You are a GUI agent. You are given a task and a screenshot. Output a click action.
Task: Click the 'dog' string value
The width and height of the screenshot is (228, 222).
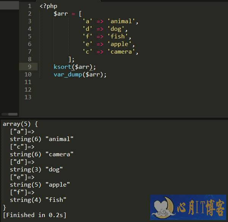point(116,29)
